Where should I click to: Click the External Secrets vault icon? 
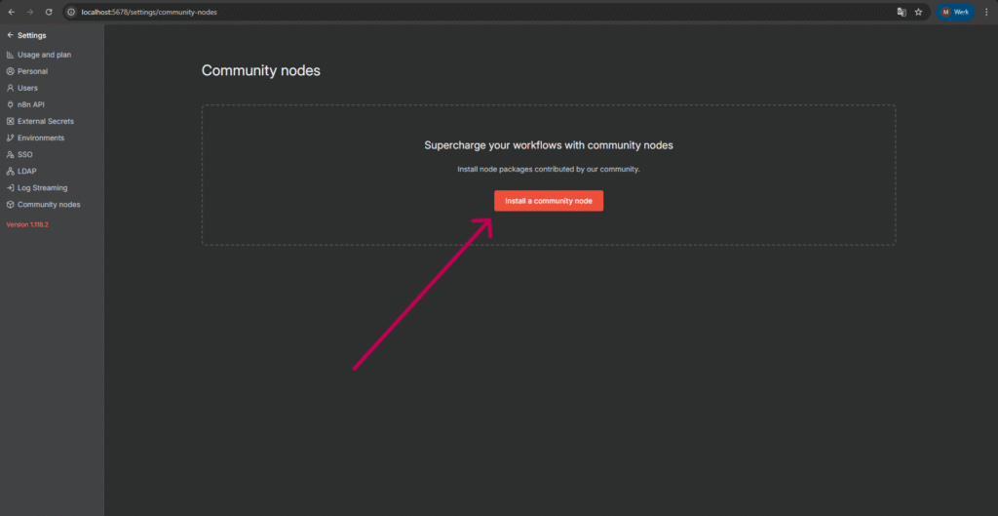click(x=10, y=121)
